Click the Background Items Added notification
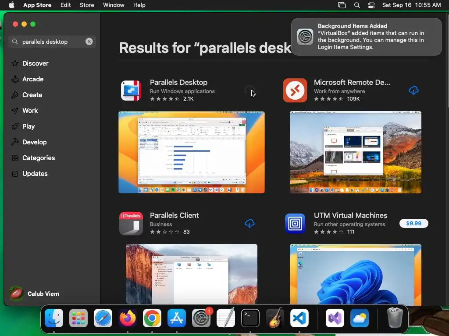The image size is (449, 336). click(x=366, y=37)
